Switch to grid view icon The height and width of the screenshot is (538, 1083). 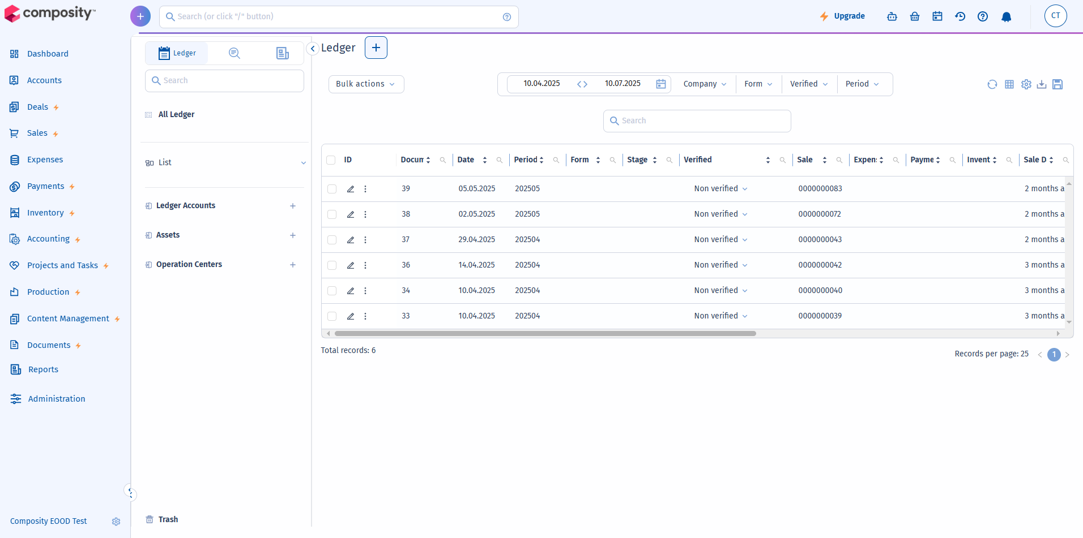coord(1009,84)
